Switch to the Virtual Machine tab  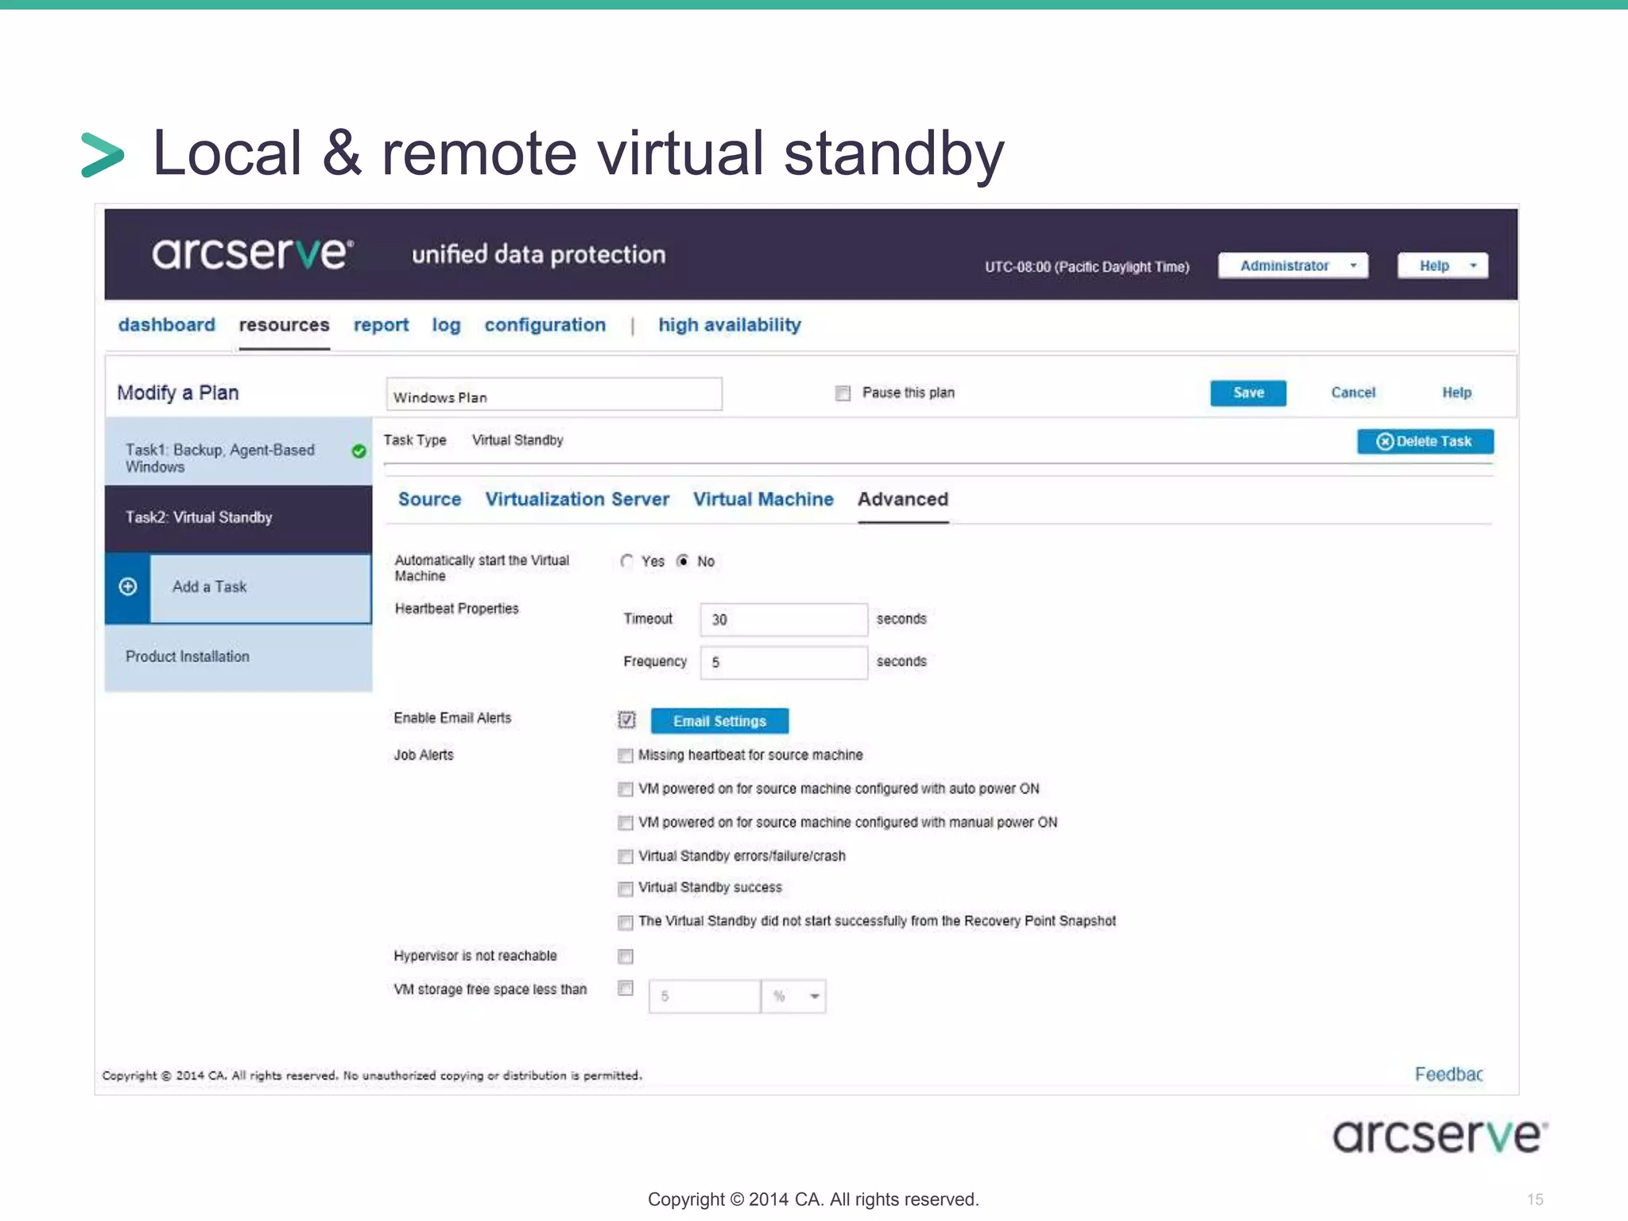point(763,499)
